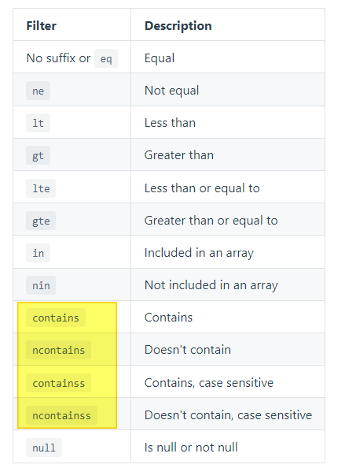Click the 'lt' filter code
The image size is (345, 472).
39,123
